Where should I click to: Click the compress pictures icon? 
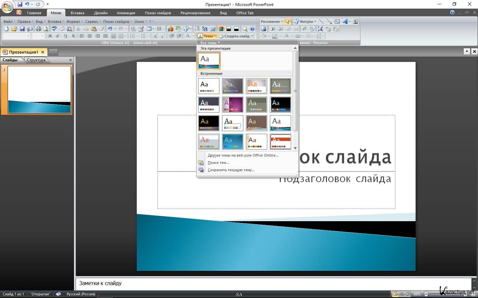pyautogui.click(x=320, y=29)
